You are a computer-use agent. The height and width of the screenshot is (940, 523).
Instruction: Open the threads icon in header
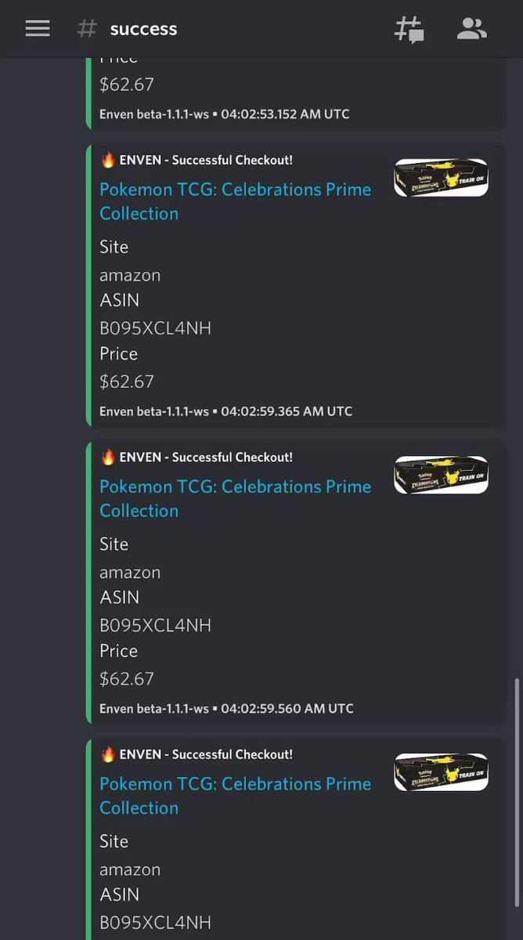409,29
